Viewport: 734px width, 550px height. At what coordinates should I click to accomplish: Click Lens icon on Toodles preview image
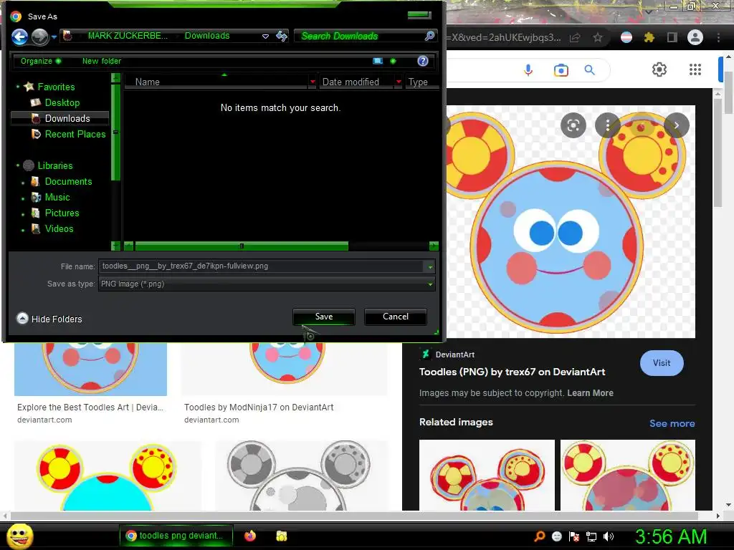[573, 125]
